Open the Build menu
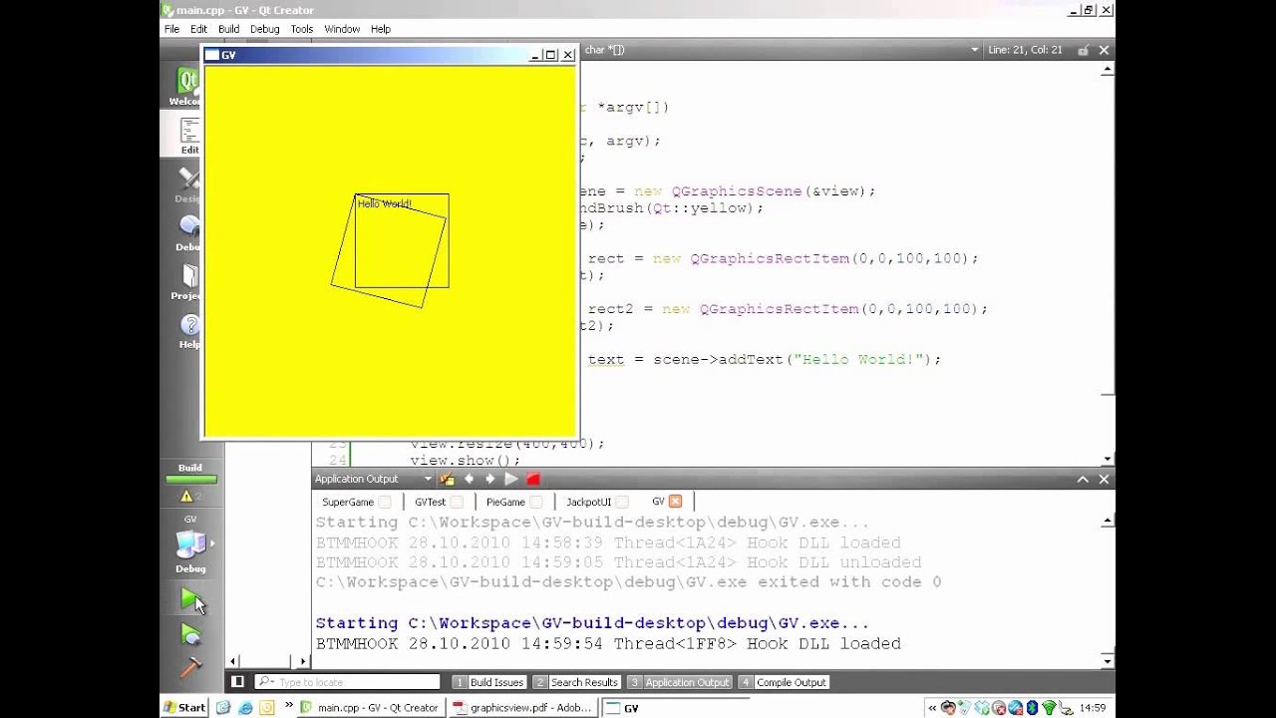The height and width of the screenshot is (718, 1276). pyautogui.click(x=229, y=29)
